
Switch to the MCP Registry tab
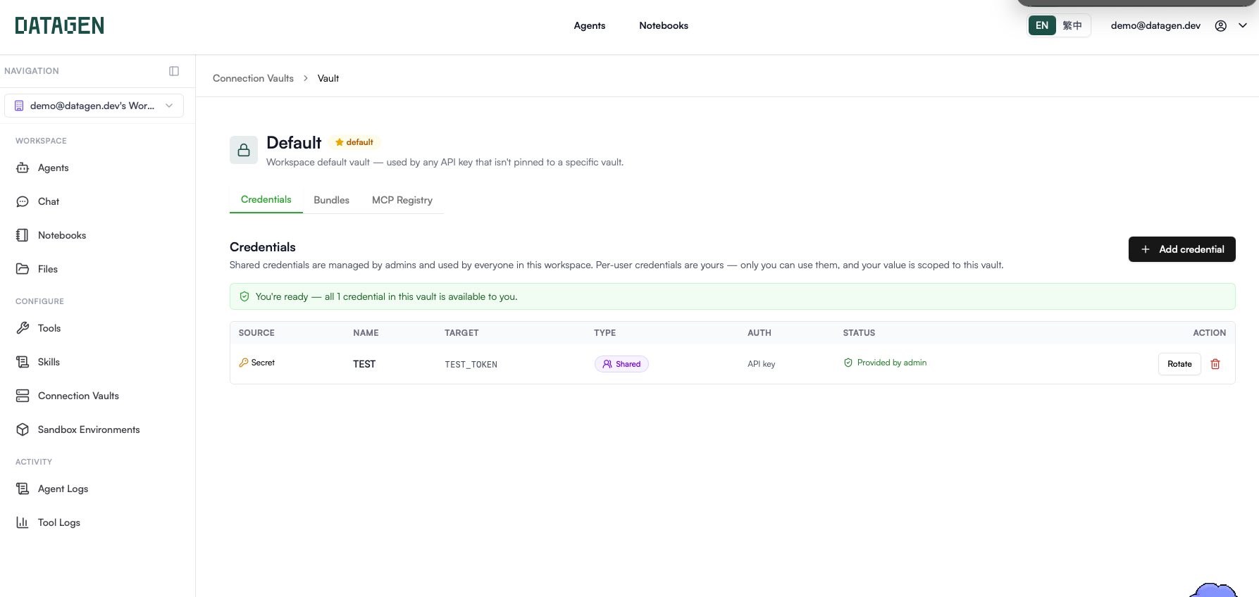pyautogui.click(x=402, y=201)
